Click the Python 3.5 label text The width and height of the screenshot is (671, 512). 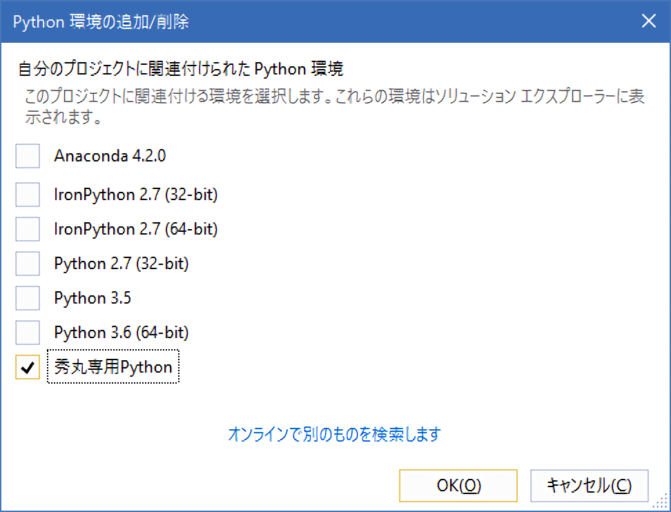(93, 298)
